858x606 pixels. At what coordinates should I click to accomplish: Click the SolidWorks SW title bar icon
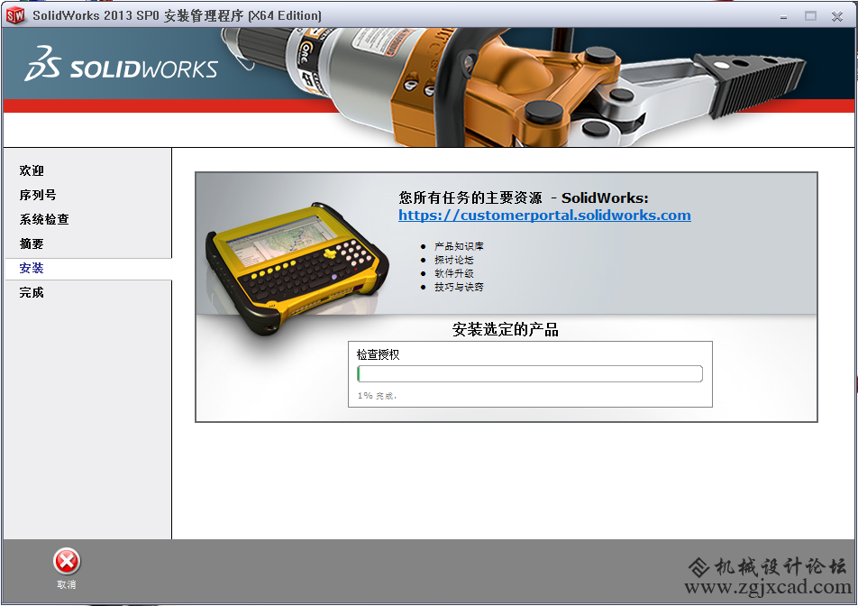tap(15, 16)
